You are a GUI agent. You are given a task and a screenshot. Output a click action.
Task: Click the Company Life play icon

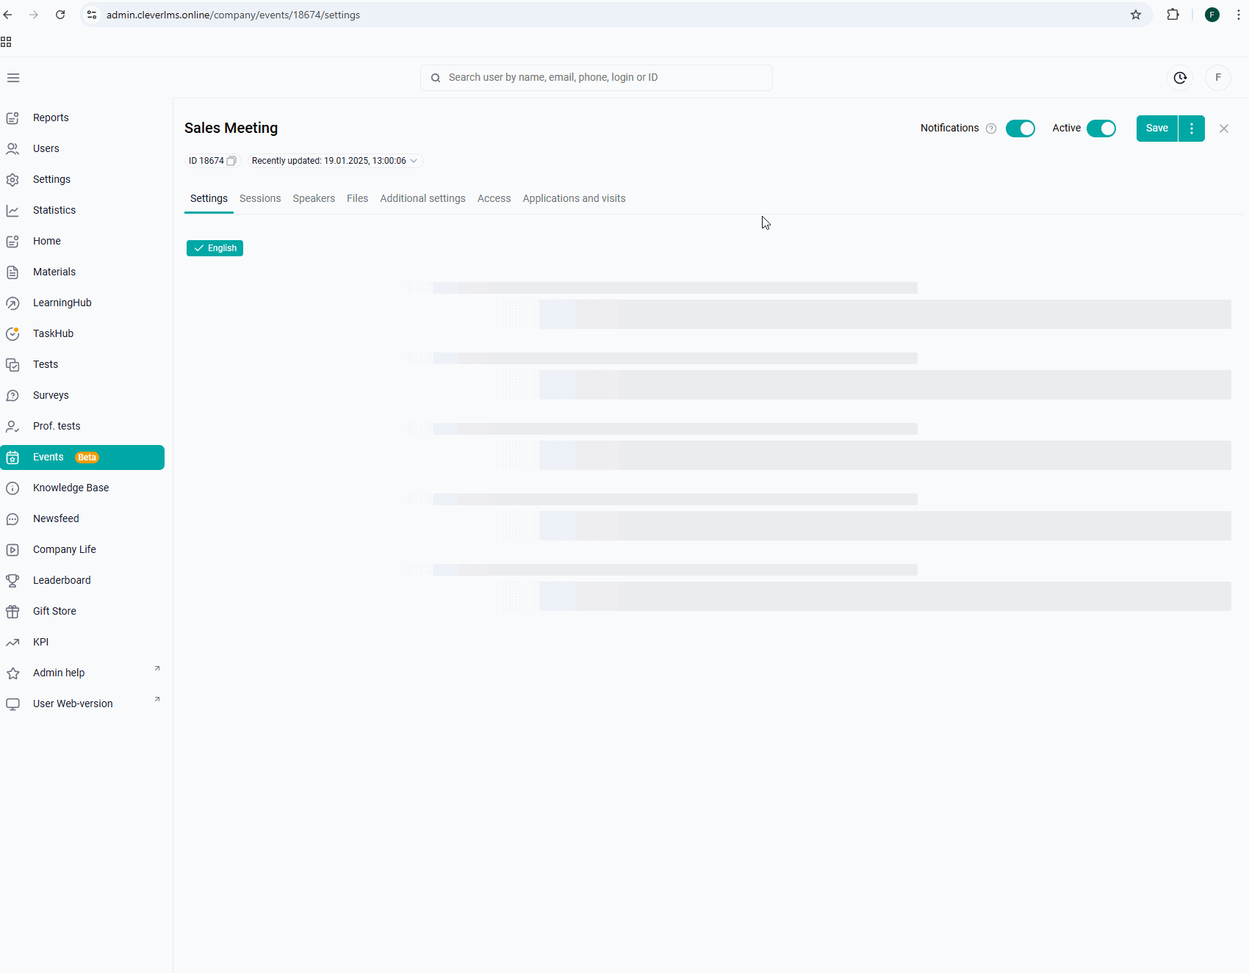point(12,550)
